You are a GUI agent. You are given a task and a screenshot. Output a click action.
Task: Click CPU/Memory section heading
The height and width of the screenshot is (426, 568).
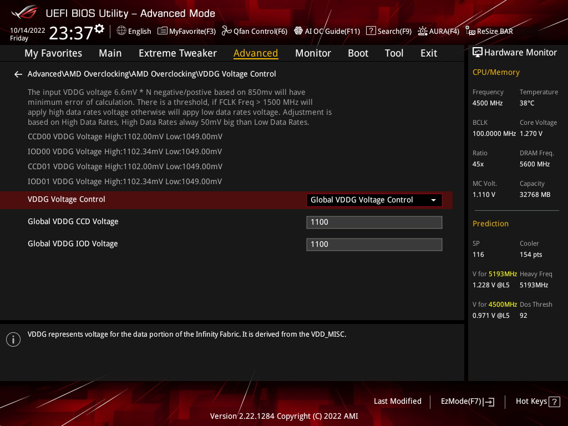[496, 73]
